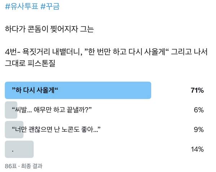Click the 9% result percentage
The width and height of the screenshot is (216, 172).
tap(199, 129)
